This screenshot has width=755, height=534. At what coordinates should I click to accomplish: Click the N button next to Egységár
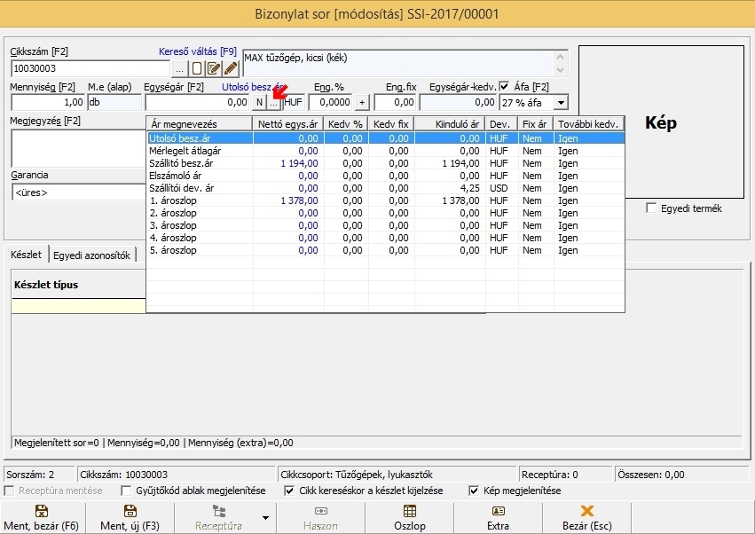click(259, 103)
